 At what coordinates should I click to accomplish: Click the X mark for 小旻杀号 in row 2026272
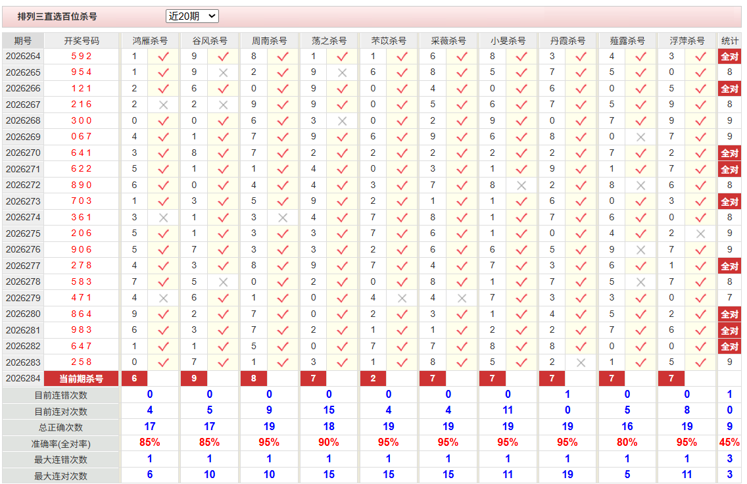pos(521,185)
